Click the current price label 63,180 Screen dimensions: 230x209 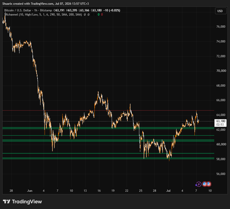[x=221, y=121]
